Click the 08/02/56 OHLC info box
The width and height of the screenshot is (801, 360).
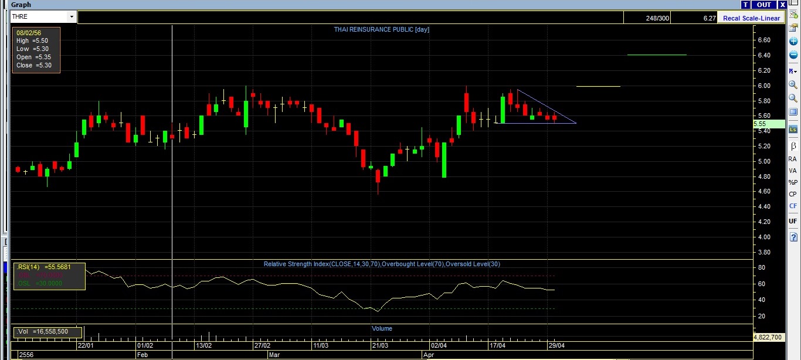click(x=36, y=50)
